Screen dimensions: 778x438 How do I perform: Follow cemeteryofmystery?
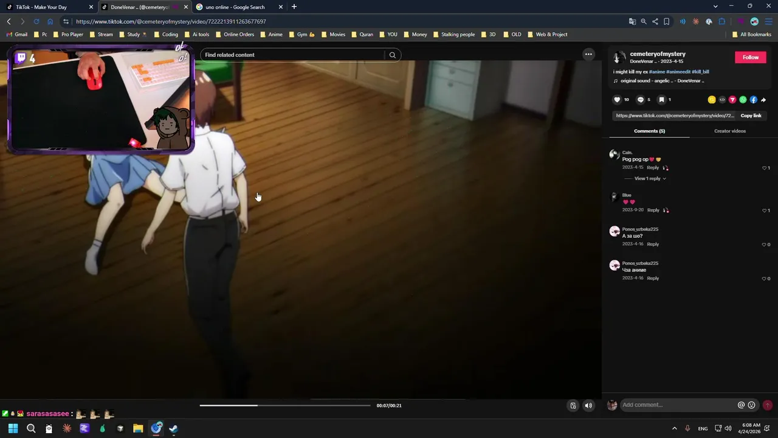[750, 57]
